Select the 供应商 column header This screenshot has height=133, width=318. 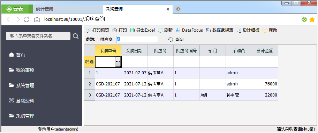tap(160, 51)
